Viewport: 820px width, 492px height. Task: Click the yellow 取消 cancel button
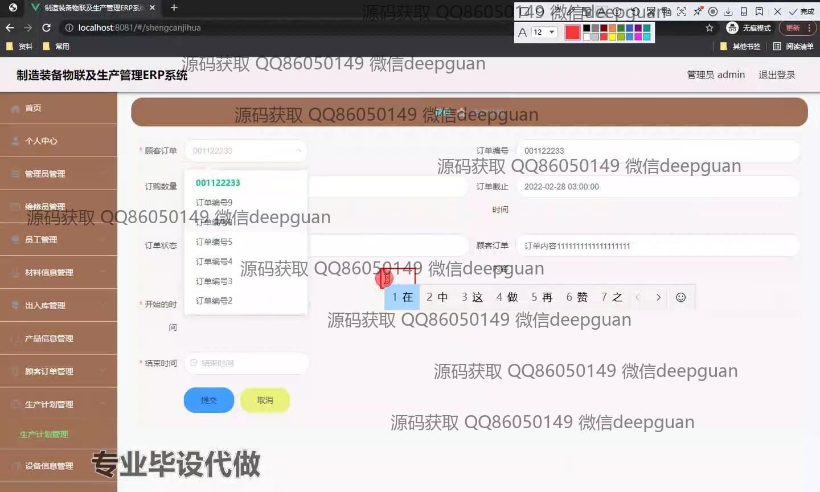click(265, 400)
